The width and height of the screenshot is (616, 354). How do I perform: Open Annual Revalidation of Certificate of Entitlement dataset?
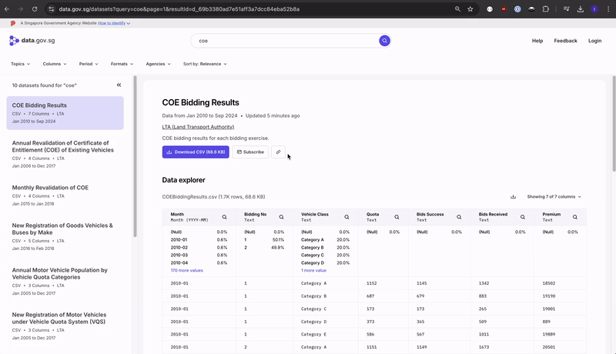click(65, 154)
